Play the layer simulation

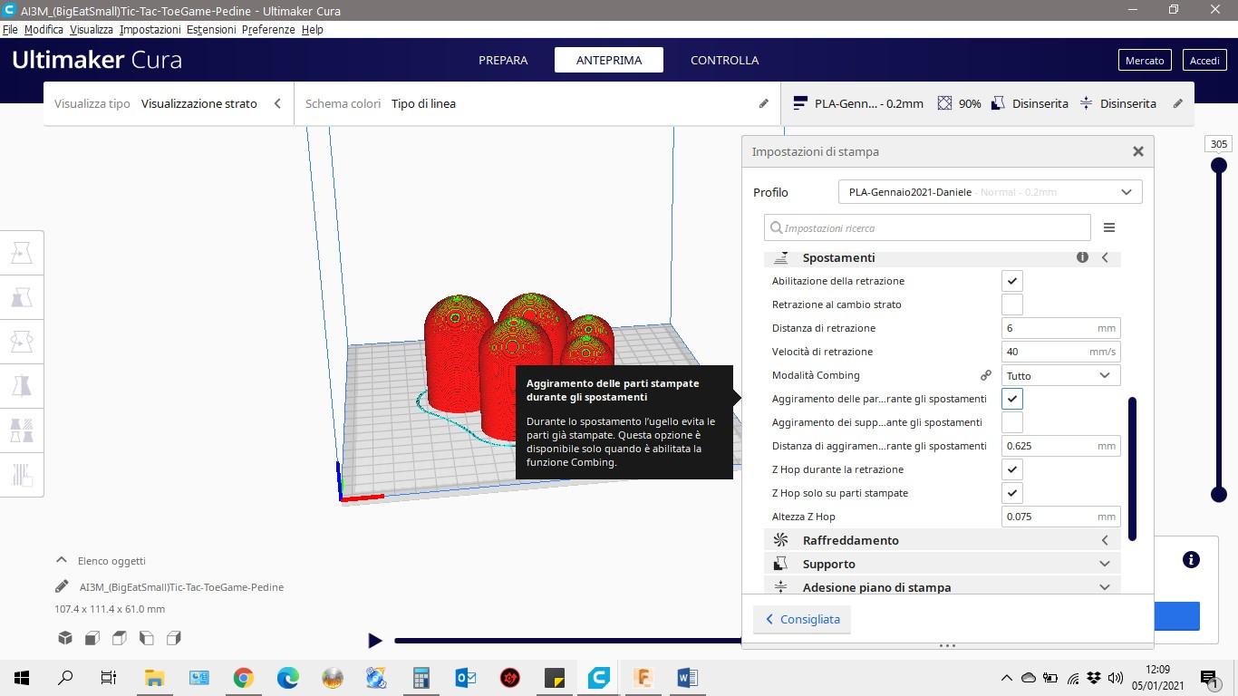374,641
